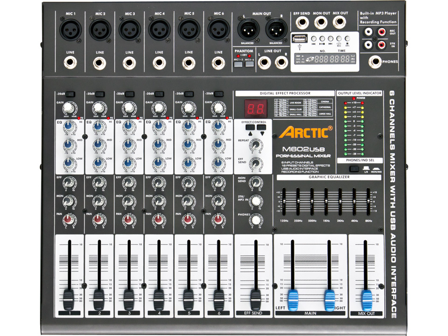The width and height of the screenshot is (448, 336).
Task: Click the EFF knob on channel 5
Action: pos(188,182)
